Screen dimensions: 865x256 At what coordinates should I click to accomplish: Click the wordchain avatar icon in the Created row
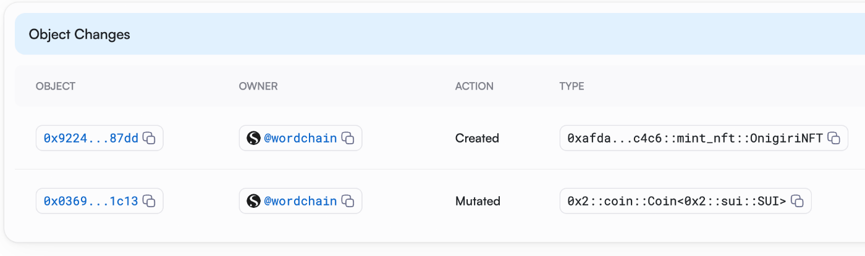pyautogui.click(x=253, y=138)
